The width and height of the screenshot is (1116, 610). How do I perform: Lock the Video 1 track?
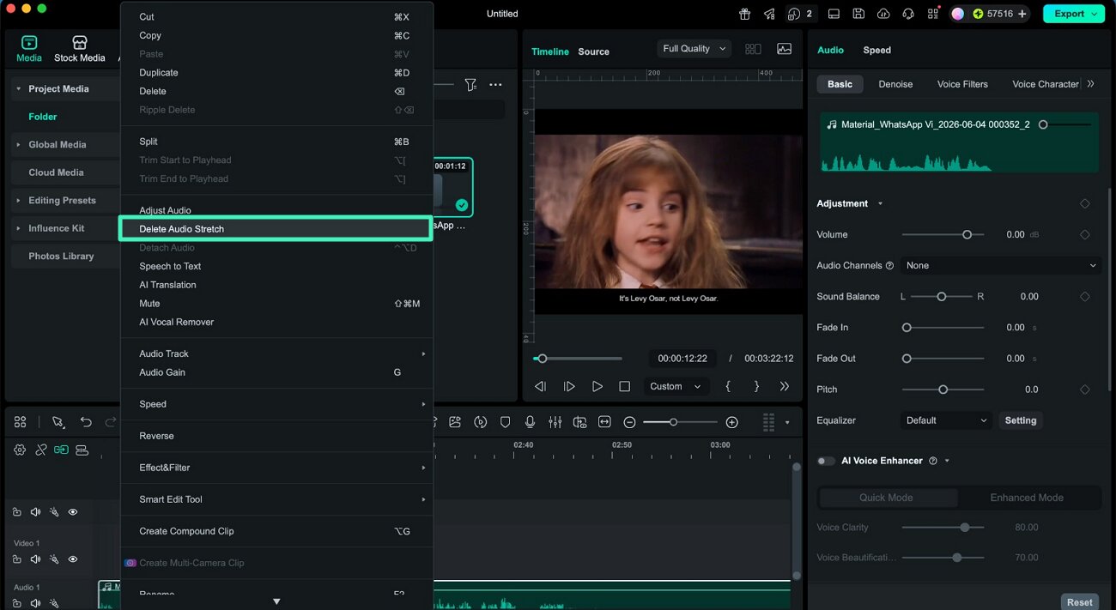click(16, 559)
